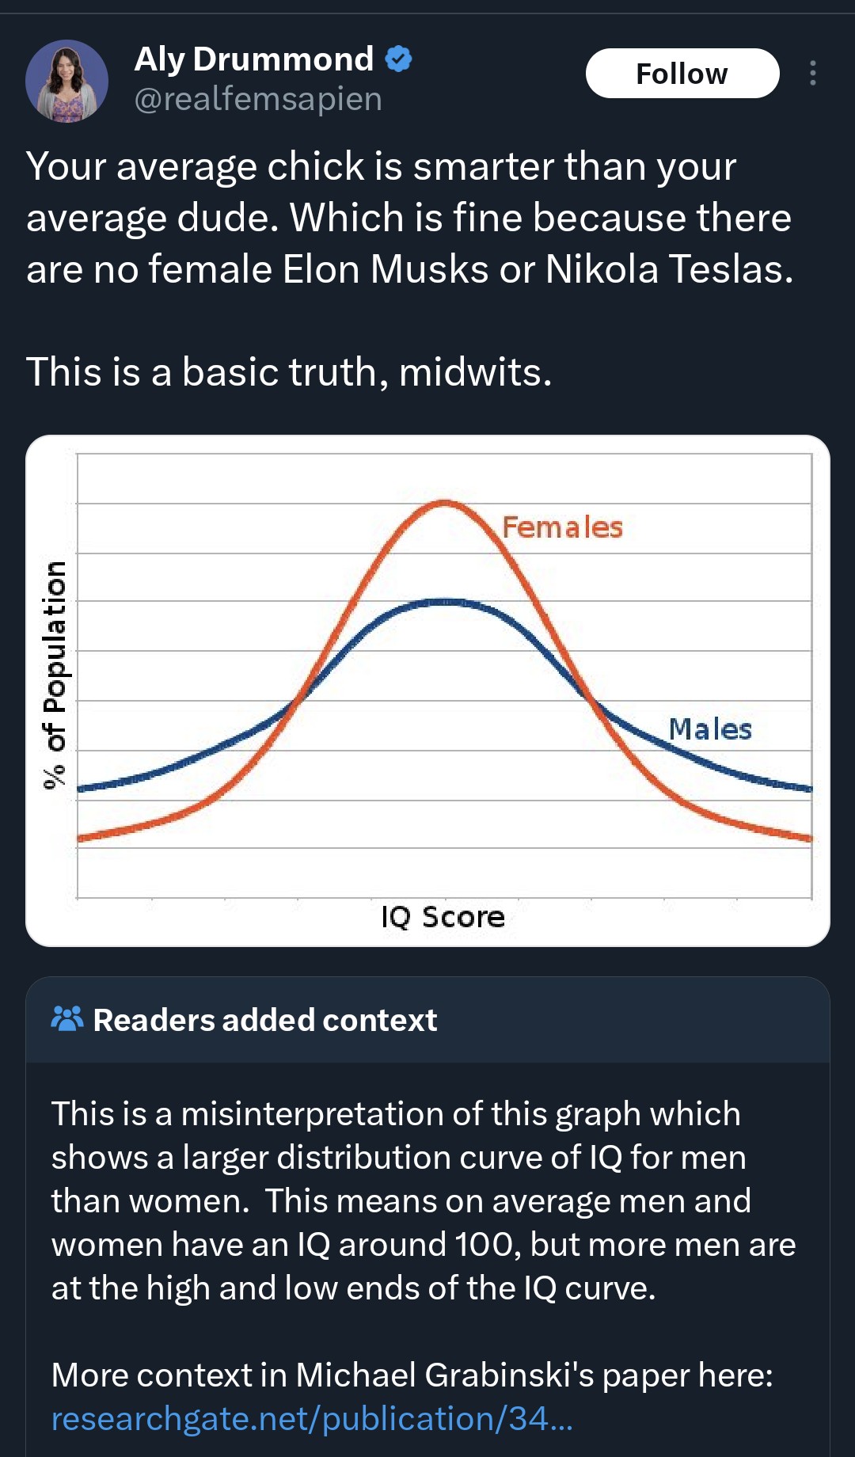Viewport: 855px width, 1457px height.
Task: Click the Males label in the chart
Action: pyautogui.click(x=710, y=728)
